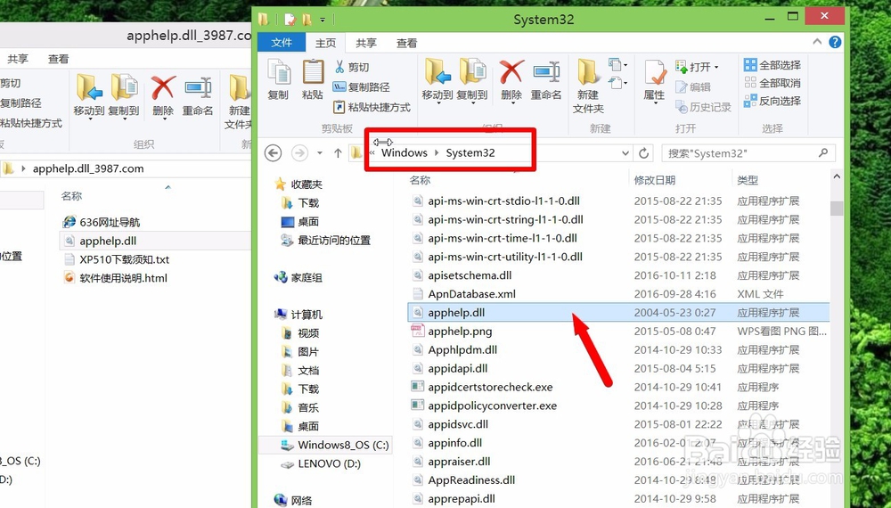The height and width of the screenshot is (508, 891).
Task: Click Rename (重命名) in System32 ribbon
Action: 546,81
